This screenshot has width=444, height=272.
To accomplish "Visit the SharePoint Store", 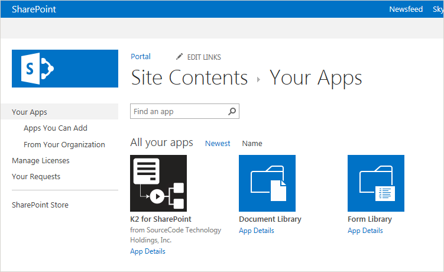I will 40,205.
